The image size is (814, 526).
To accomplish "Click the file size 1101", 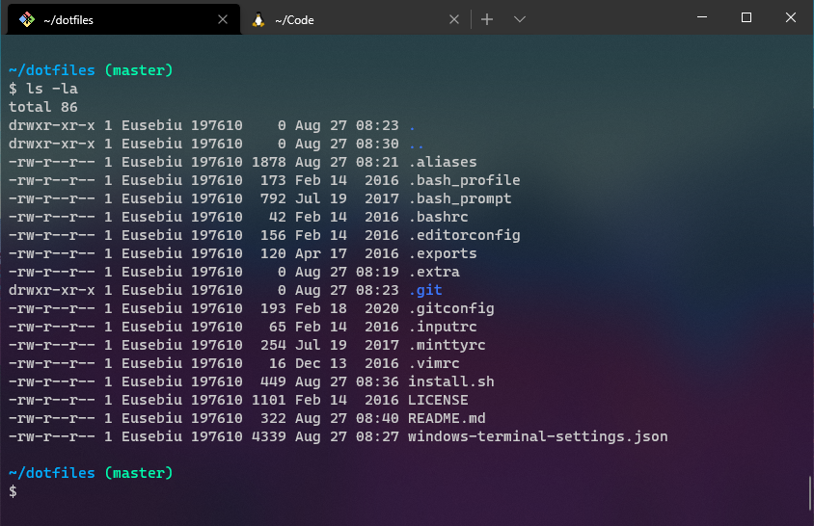I will tap(269, 400).
